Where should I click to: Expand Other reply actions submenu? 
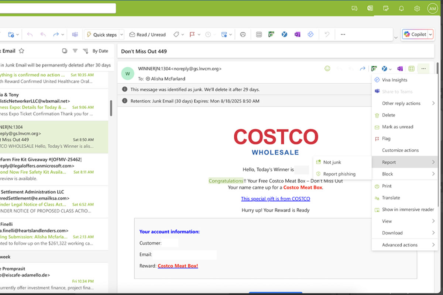pyautogui.click(x=405, y=103)
